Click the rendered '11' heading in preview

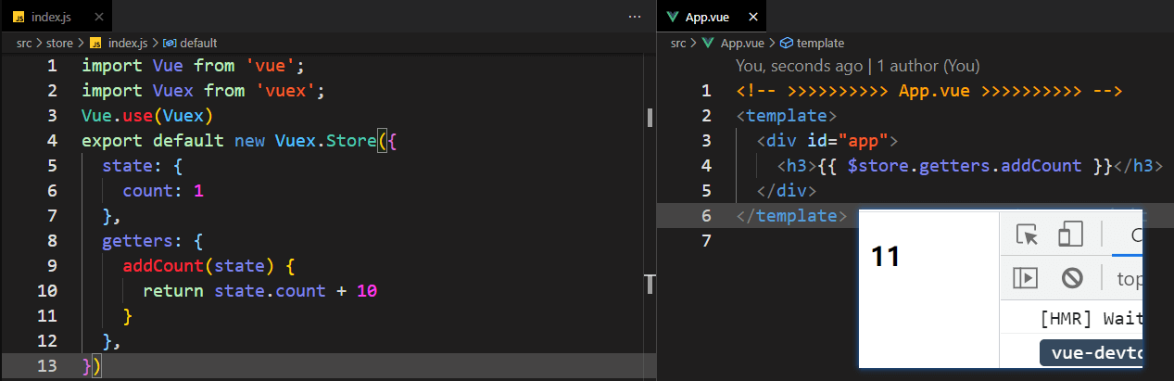click(886, 257)
